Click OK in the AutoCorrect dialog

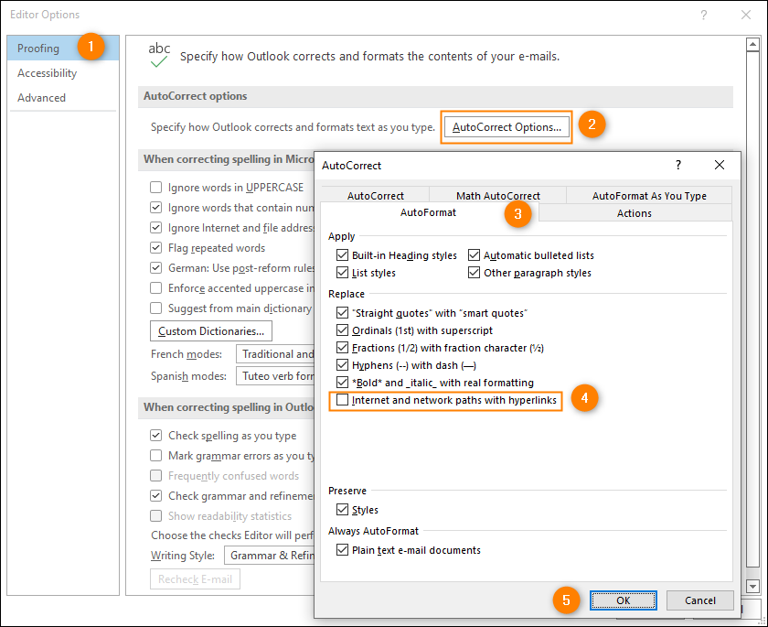[623, 600]
